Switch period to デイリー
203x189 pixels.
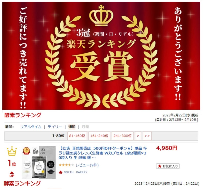pyautogui.click(x=55, y=127)
